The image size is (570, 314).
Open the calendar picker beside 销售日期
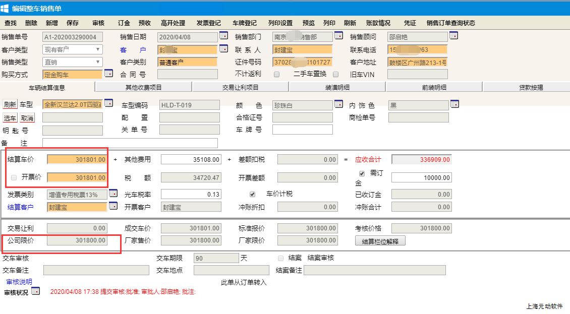(223, 36)
